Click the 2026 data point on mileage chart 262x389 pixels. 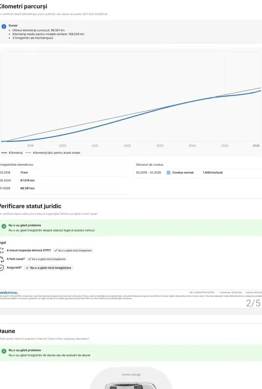click(257, 92)
